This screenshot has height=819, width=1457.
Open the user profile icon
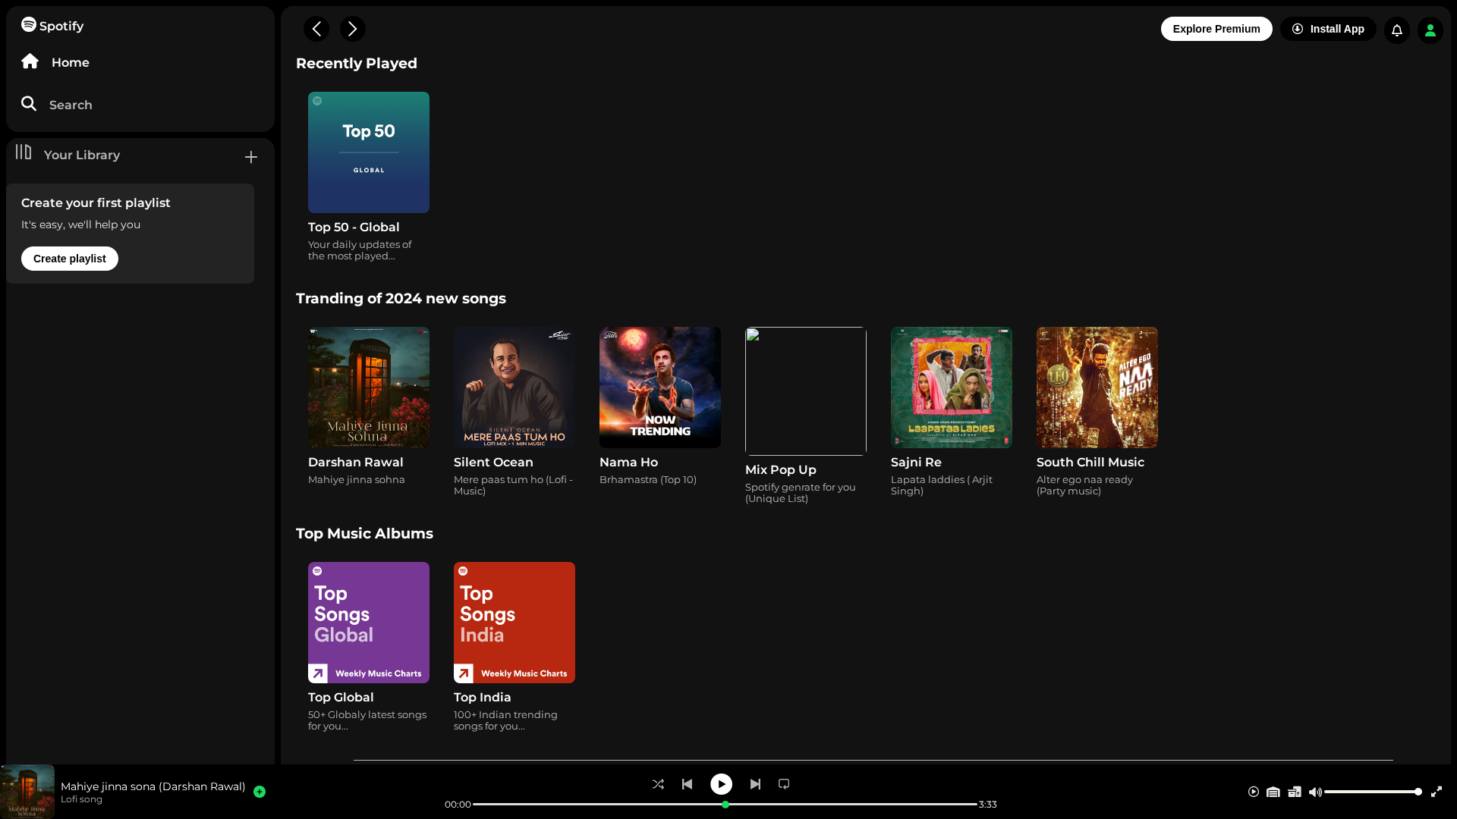pos(1430,30)
